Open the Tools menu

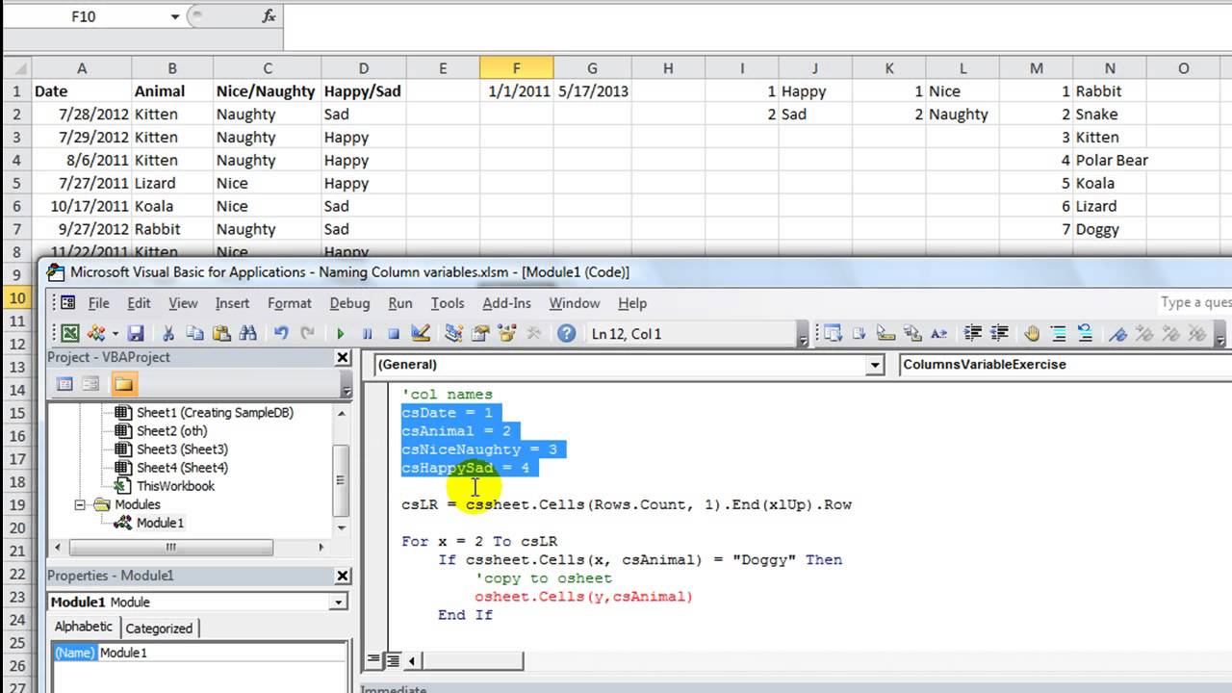click(x=448, y=303)
